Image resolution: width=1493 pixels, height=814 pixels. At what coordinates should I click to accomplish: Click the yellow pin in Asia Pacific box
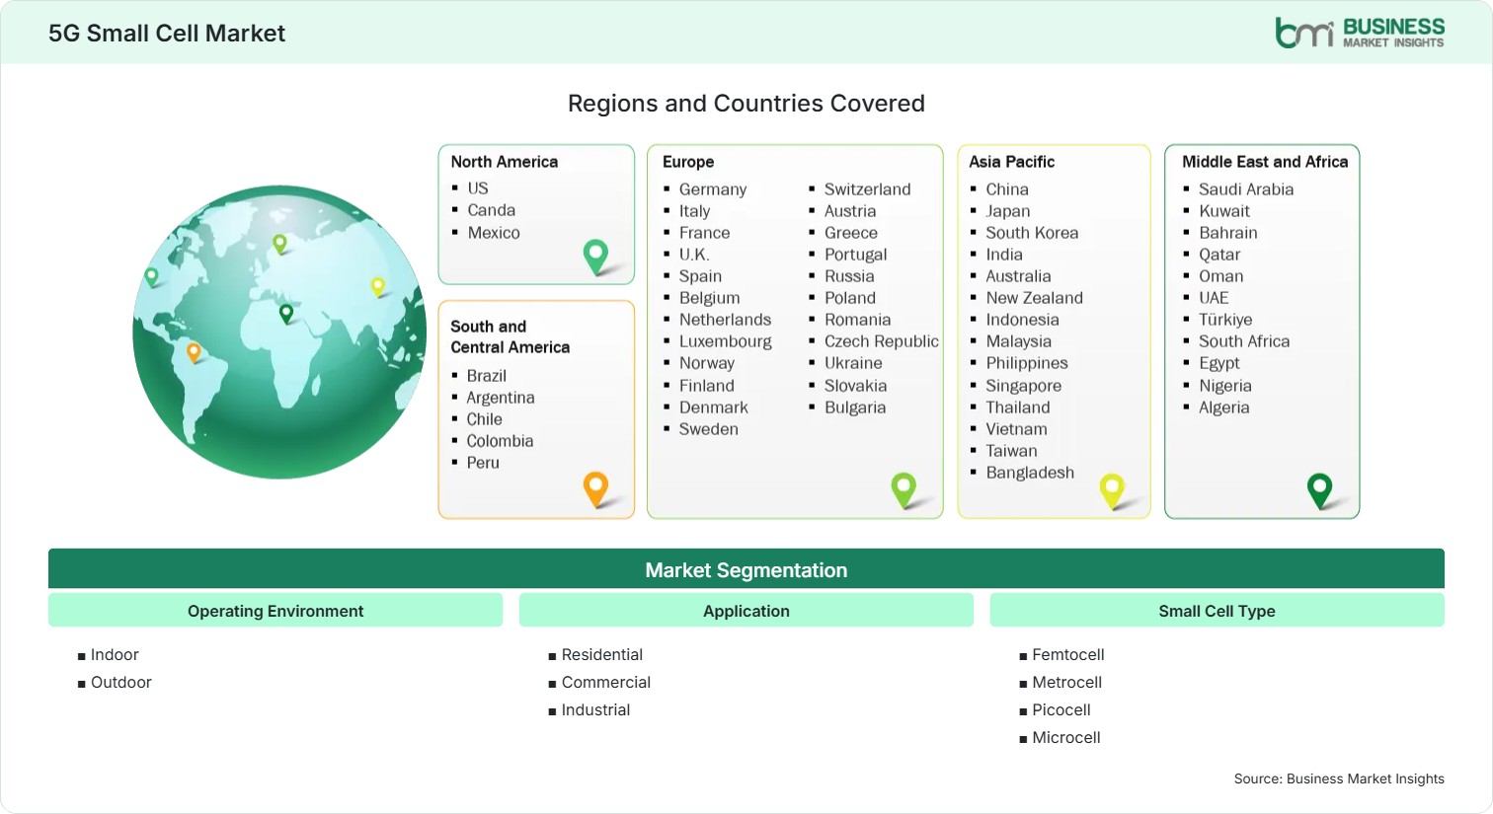(x=1113, y=490)
